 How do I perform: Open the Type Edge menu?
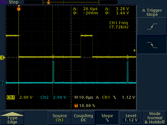(x=12, y=118)
